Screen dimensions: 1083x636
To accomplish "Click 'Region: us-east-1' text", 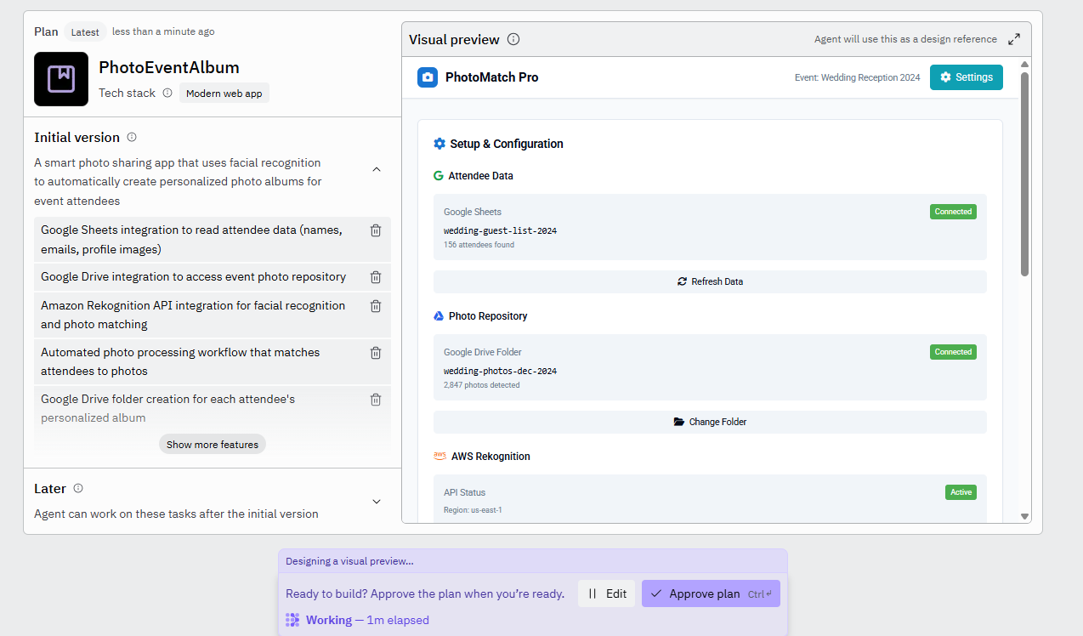I will pos(473,510).
